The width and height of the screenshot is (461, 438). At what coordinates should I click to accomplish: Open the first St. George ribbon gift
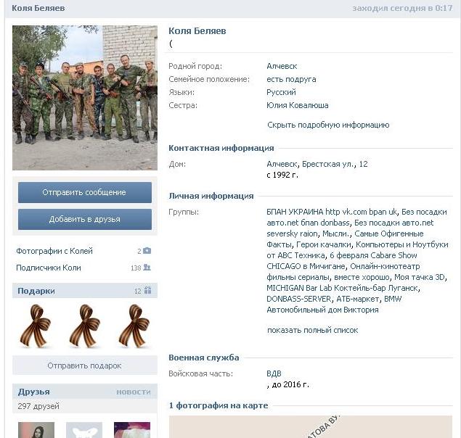pos(36,326)
